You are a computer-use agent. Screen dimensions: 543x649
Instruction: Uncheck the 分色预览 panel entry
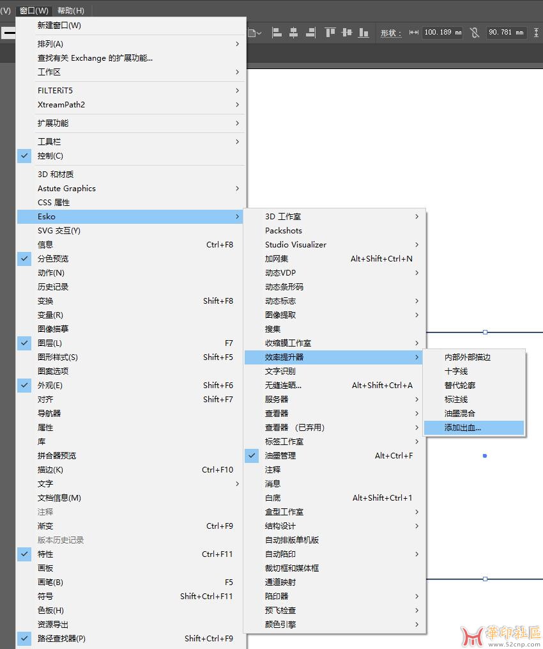pos(132,259)
